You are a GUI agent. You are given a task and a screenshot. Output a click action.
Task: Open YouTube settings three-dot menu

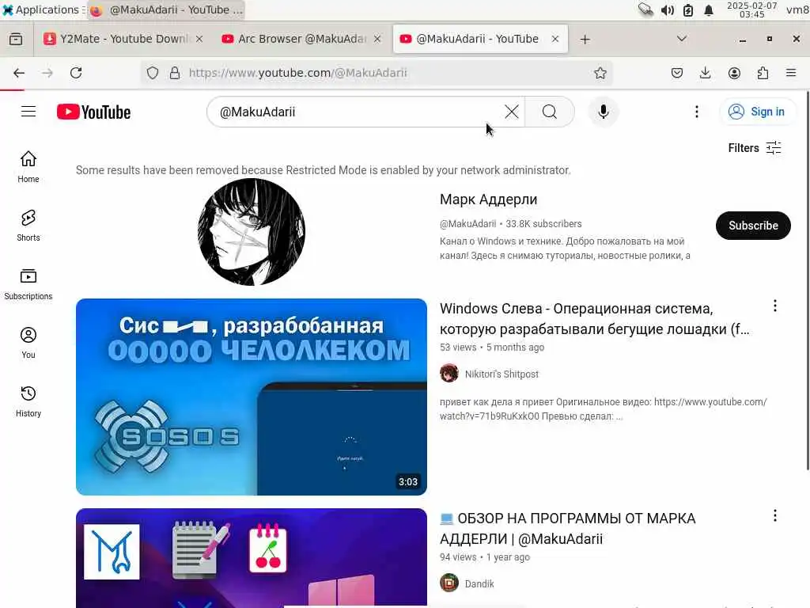tap(697, 112)
